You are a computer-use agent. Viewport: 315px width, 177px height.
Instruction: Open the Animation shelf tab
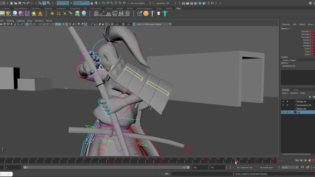[x=61, y=8]
